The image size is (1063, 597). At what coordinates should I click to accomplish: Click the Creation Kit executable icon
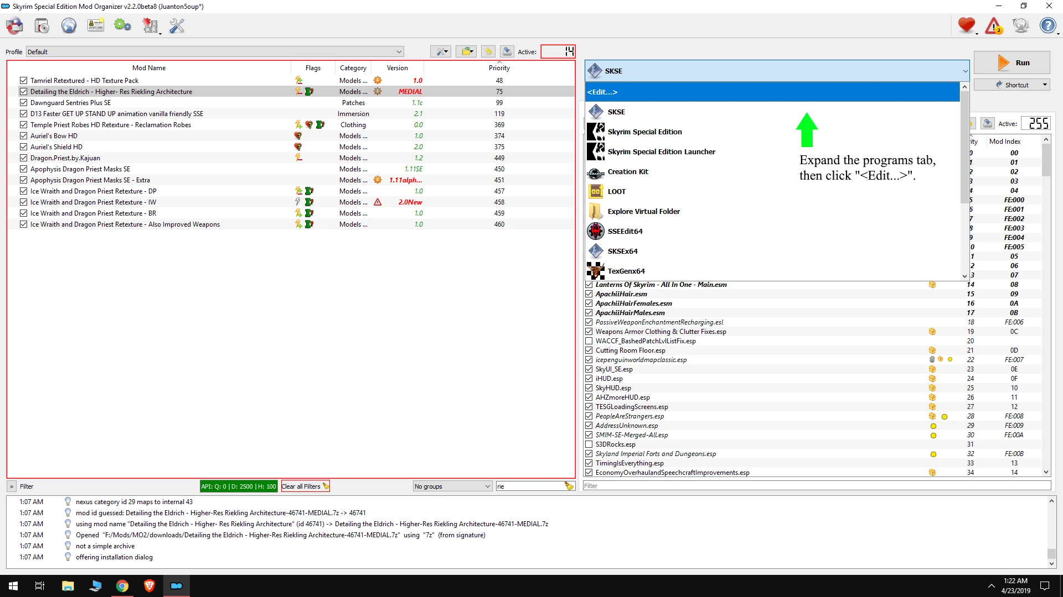[x=595, y=171]
